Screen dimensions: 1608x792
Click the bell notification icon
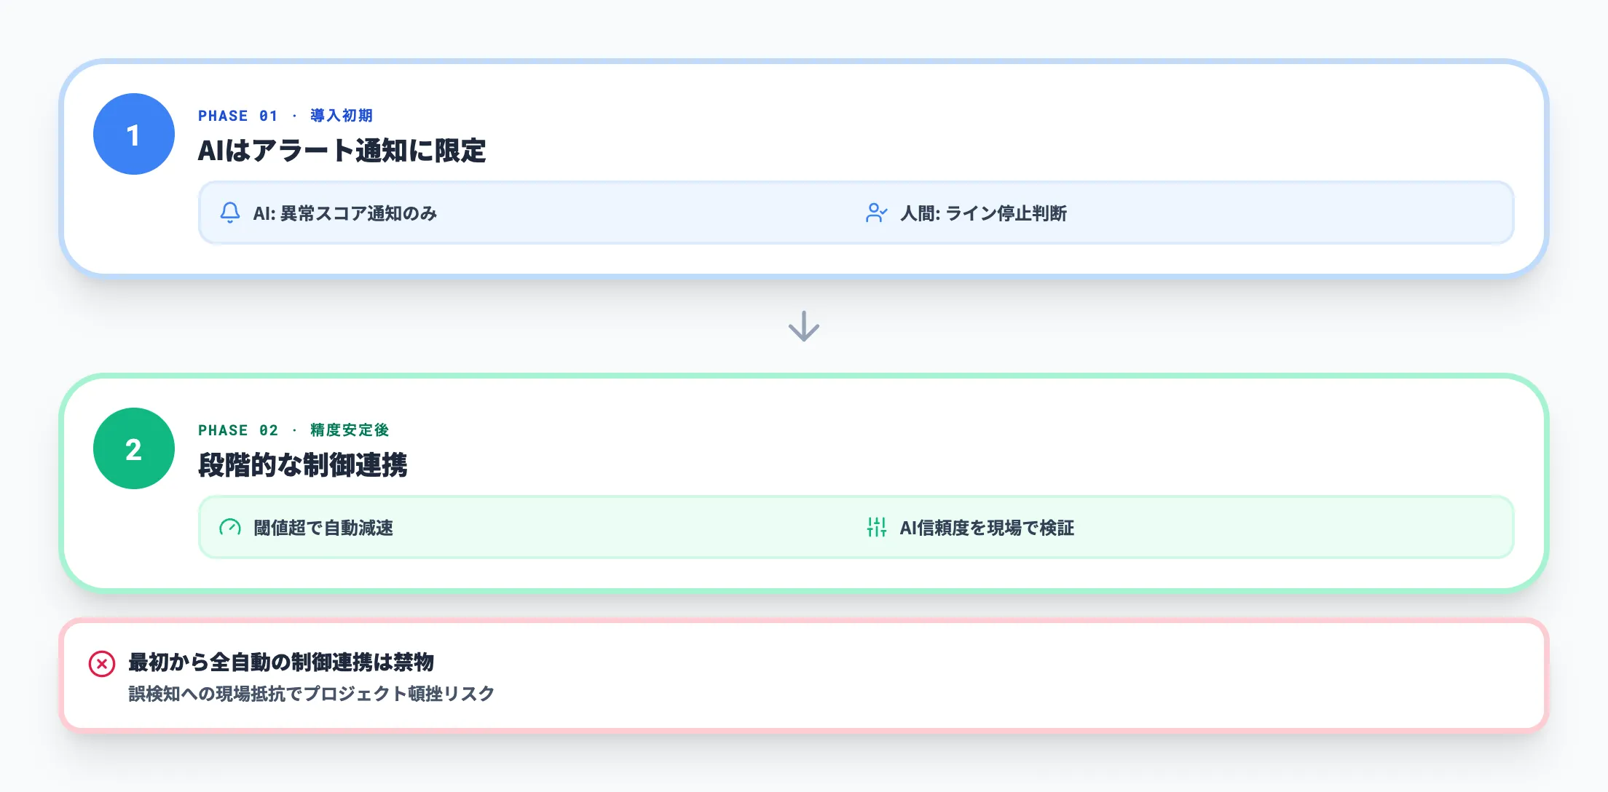coord(230,213)
